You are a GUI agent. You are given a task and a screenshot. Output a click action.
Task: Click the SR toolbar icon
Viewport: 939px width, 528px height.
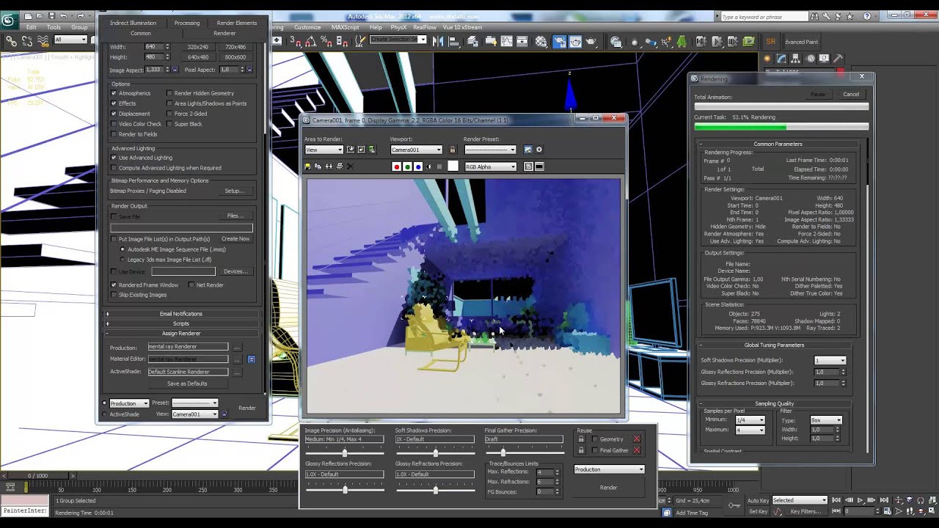(x=770, y=42)
